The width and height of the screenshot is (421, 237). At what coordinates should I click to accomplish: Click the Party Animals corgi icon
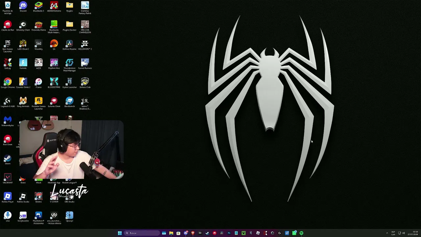pyautogui.click(x=23, y=102)
